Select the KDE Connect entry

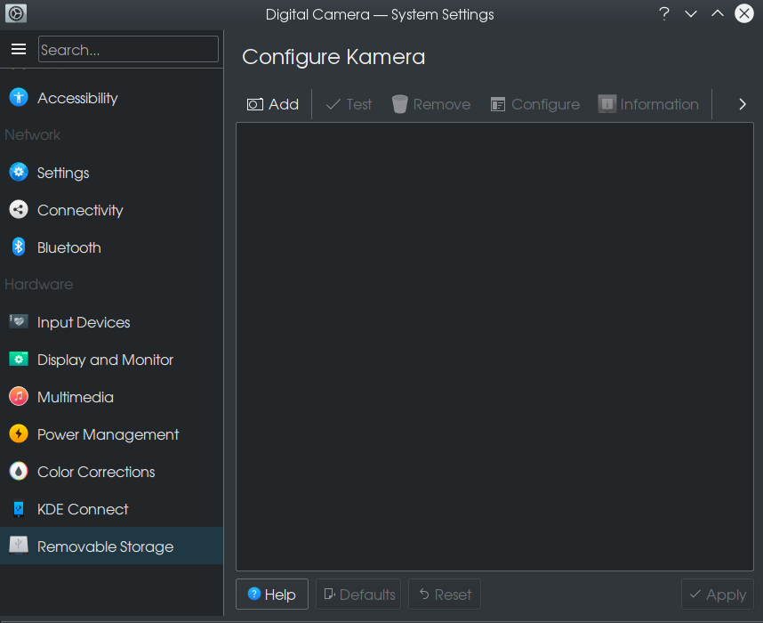click(x=111, y=509)
